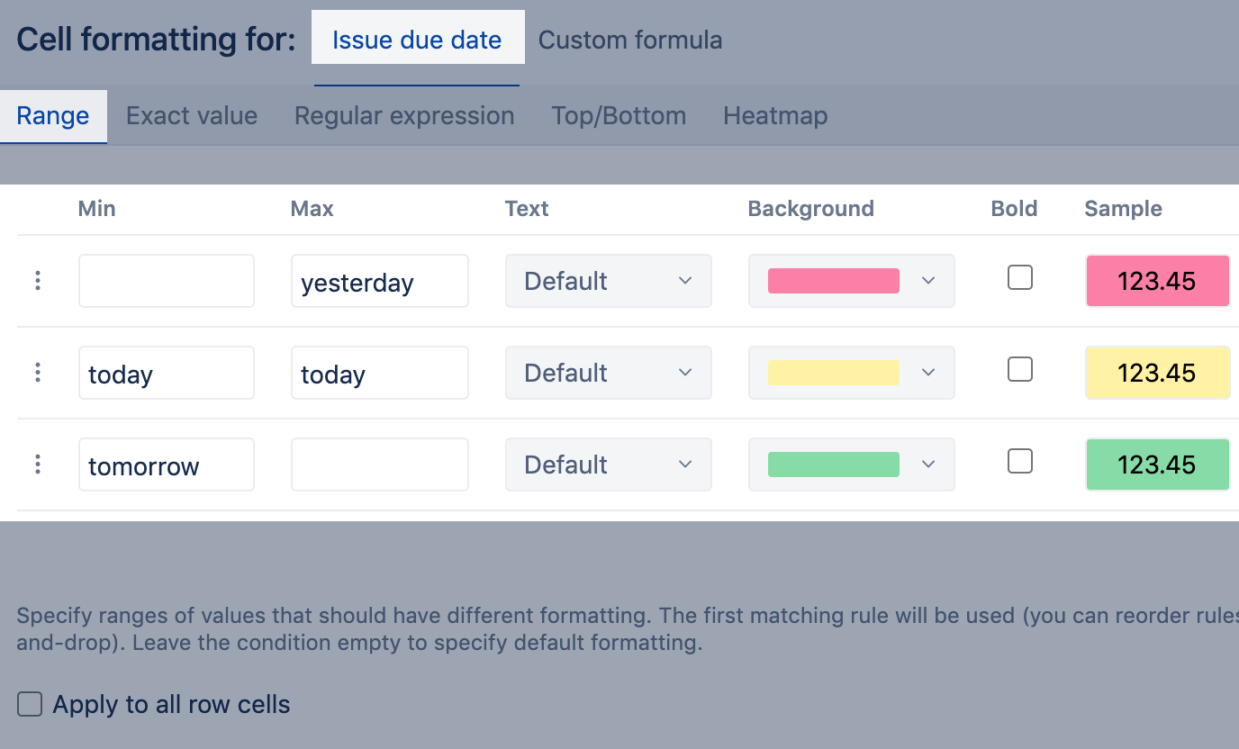Click the drag handle of the yesterday rule
Image resolution: width=1239 pixels, height=749 pixels.
pos(38,281)
